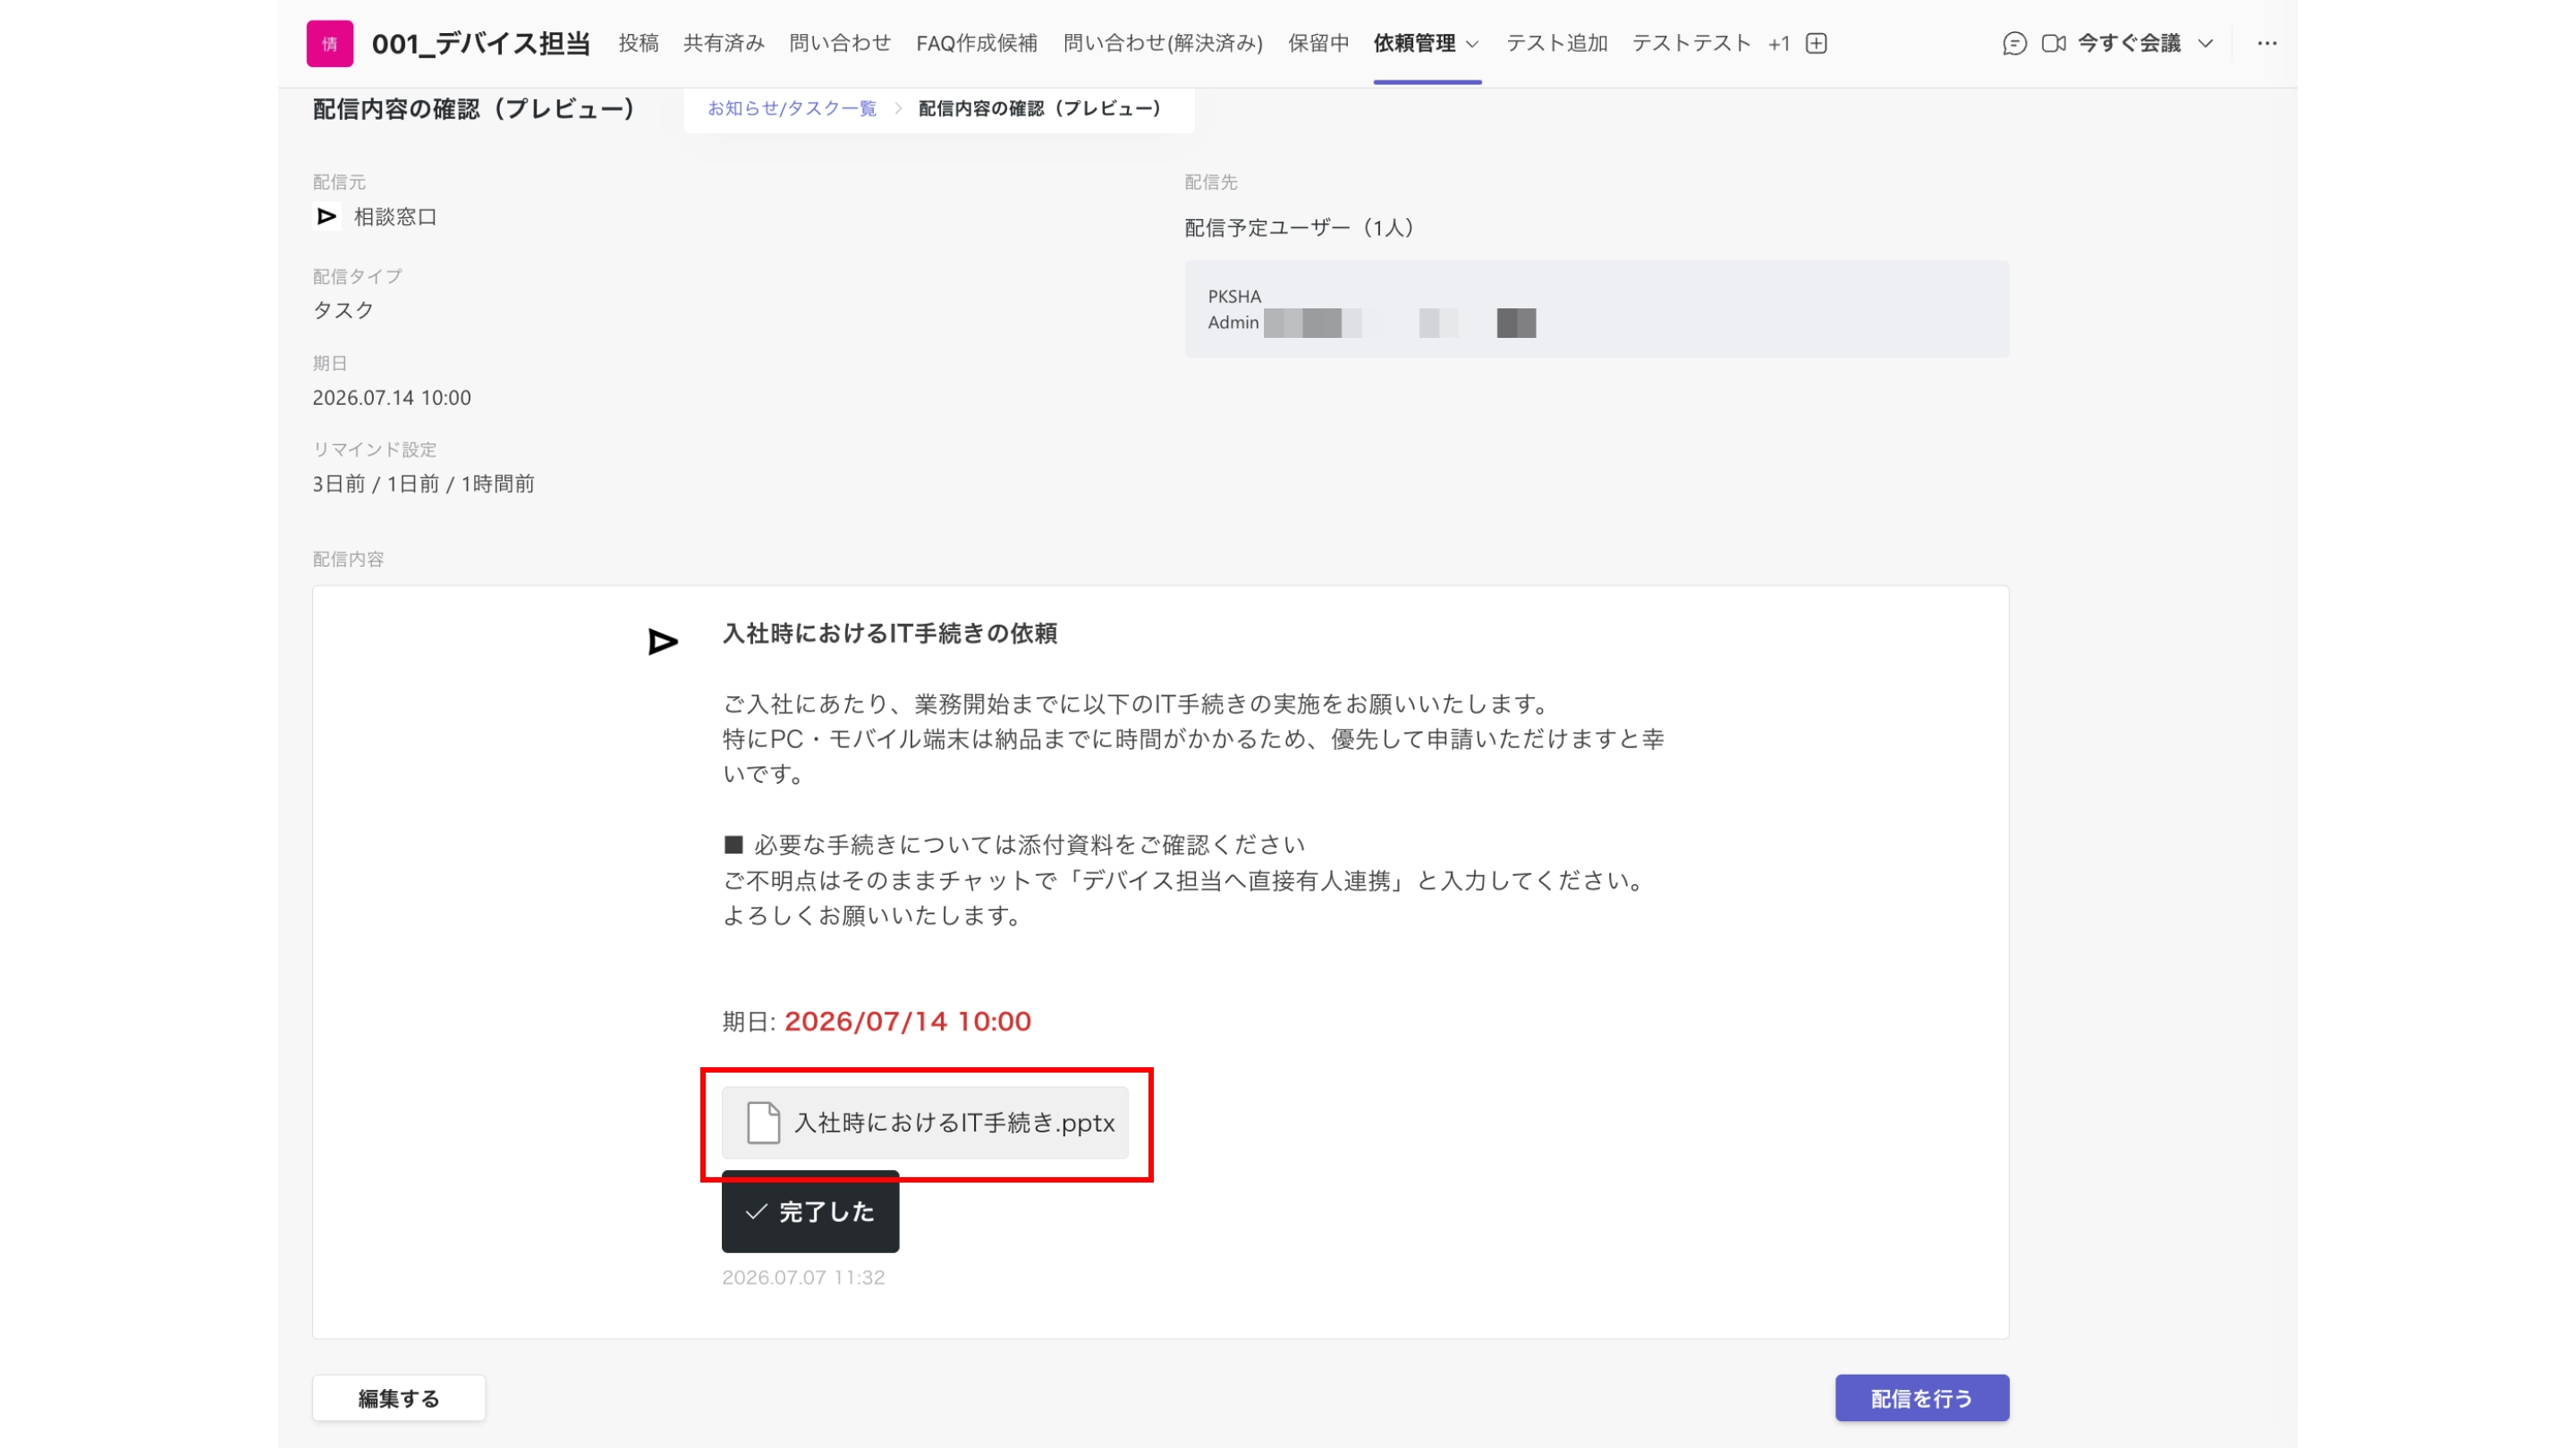Add a new tab with plus icon
The image size is (2576, 1448).
point(1816,44)
